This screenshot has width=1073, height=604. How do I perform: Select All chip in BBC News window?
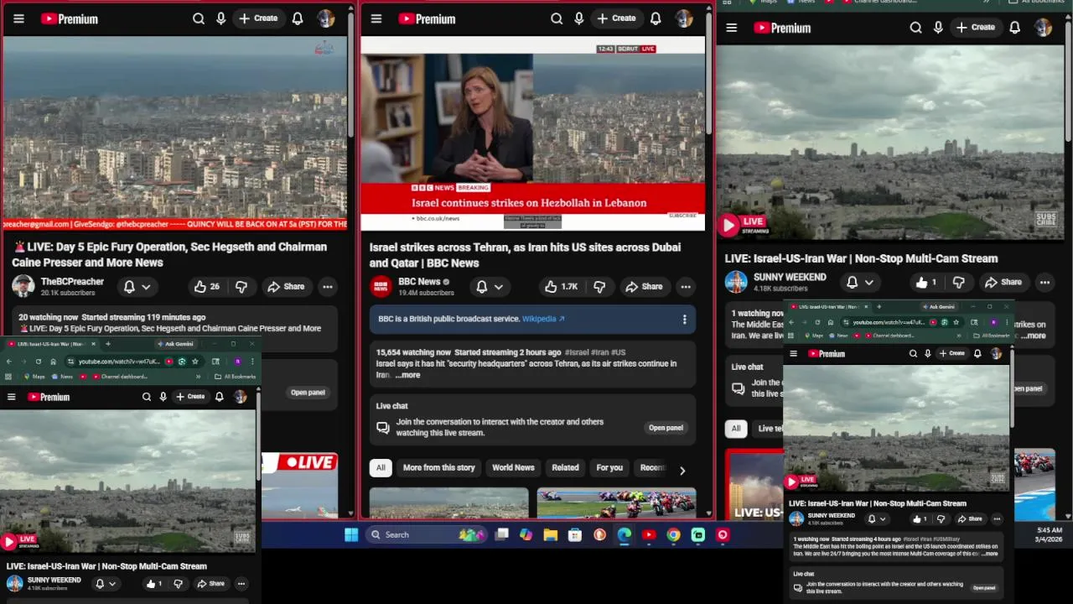click(381, 468)
